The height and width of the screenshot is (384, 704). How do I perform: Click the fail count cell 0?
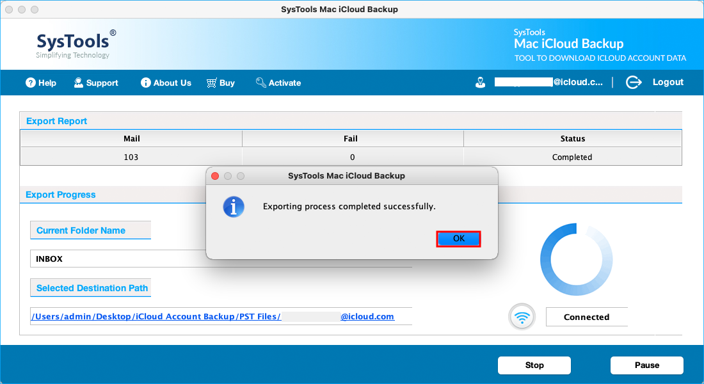[x=353, y=157]
